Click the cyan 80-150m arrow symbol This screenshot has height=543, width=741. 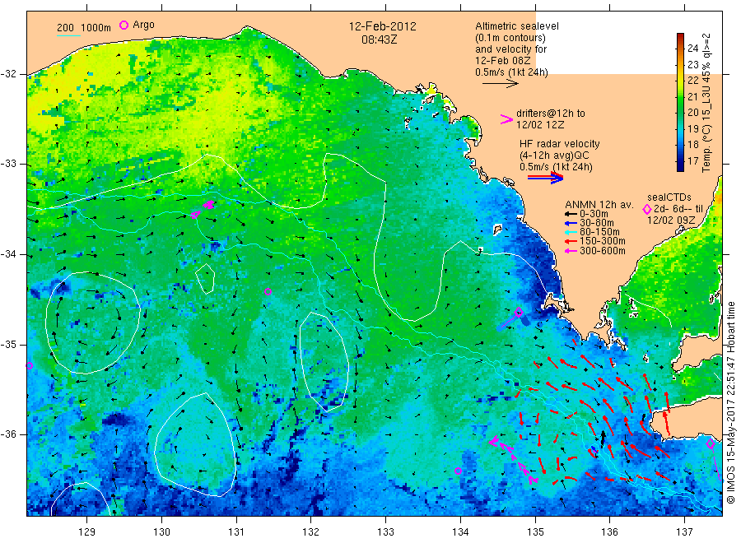click(x=571, y=232)
